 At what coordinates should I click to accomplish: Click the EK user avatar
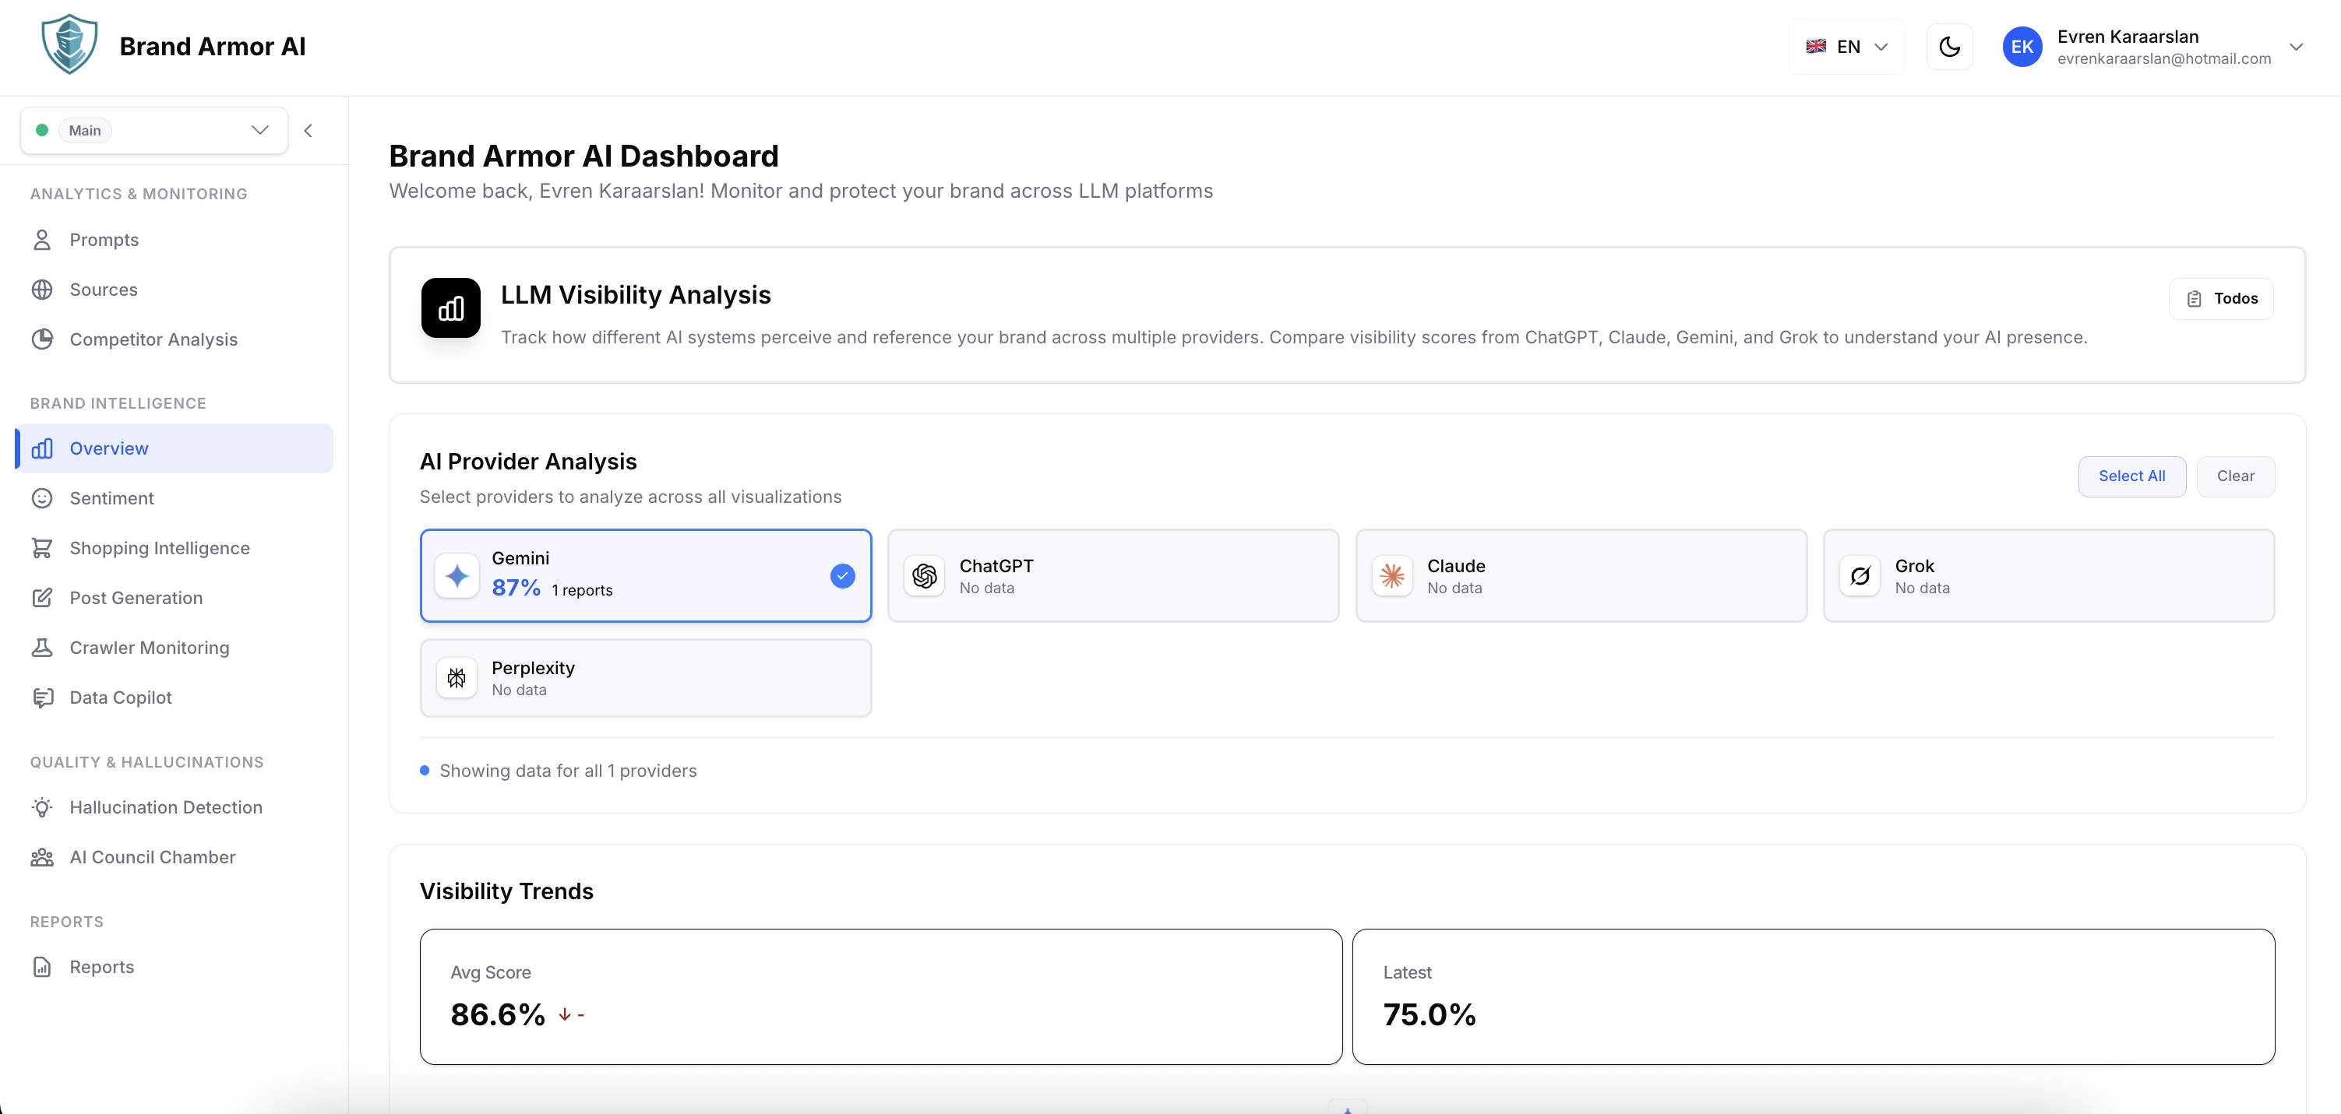tap(2022, 47)
